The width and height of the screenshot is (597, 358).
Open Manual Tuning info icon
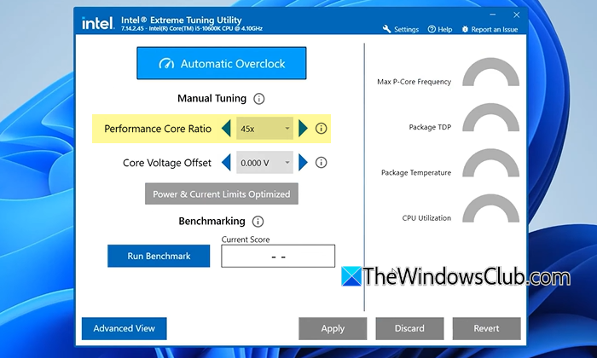pyautogui.click(x=259, y=99)
